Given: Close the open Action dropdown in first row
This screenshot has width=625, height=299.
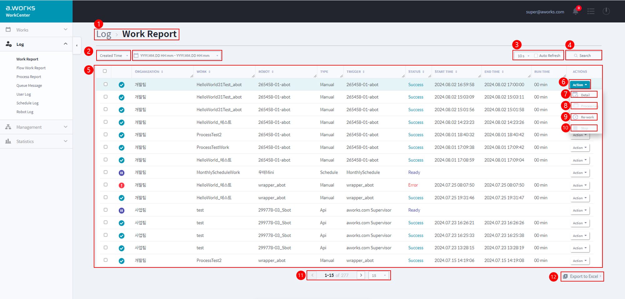Looking at the screenshot, I should 580,85.
